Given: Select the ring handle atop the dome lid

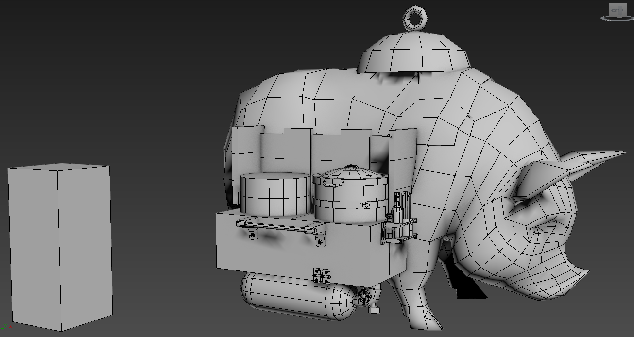Looking at the screenshot, I should (x=416, y=18).
